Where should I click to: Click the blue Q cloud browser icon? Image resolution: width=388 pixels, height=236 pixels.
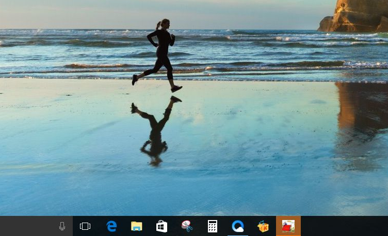tap(237, 226)
